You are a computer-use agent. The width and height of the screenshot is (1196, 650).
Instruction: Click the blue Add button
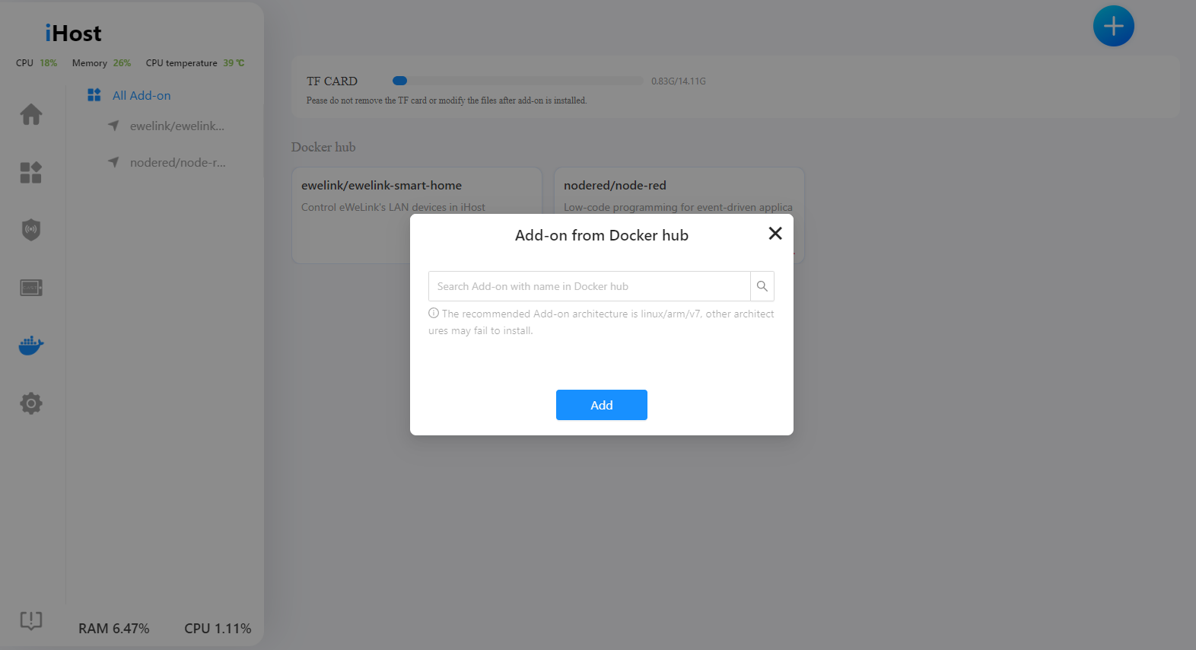[x=602, y=405]
